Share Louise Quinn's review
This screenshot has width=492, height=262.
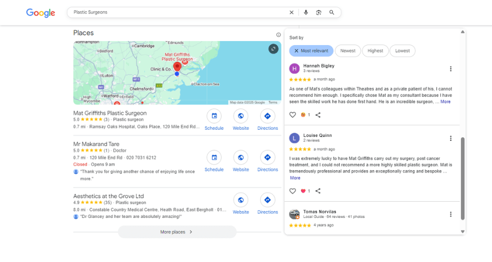318,191
